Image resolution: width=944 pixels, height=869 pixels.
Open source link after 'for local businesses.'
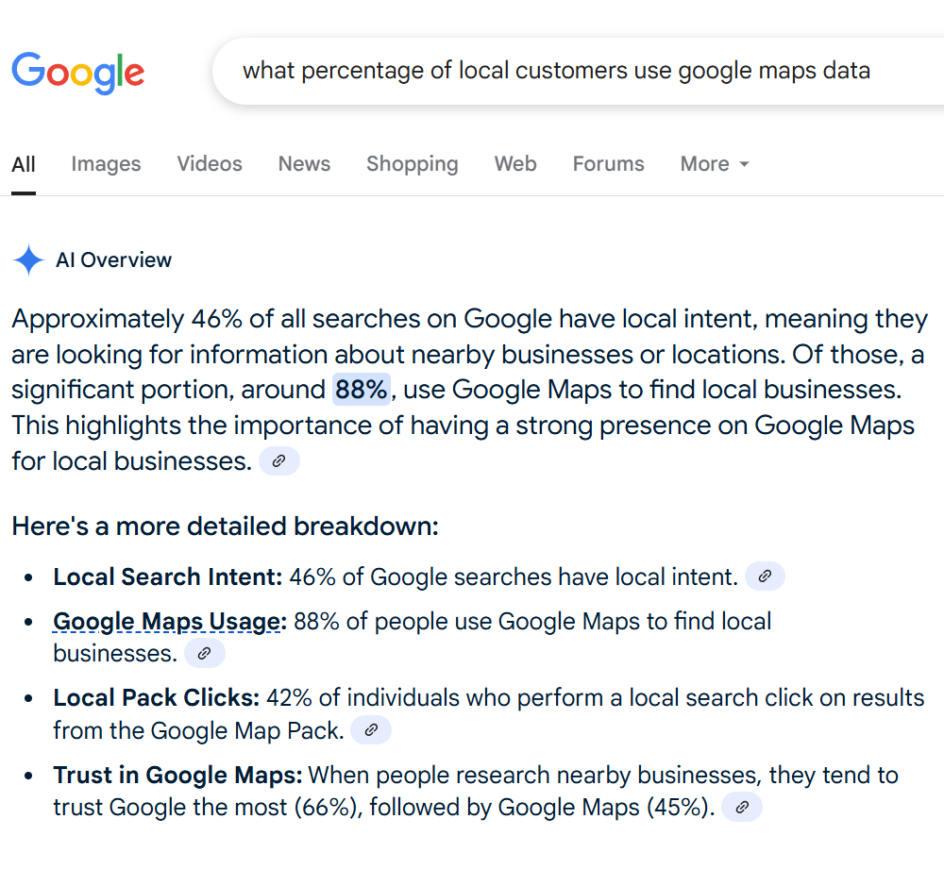pos(278,461)
